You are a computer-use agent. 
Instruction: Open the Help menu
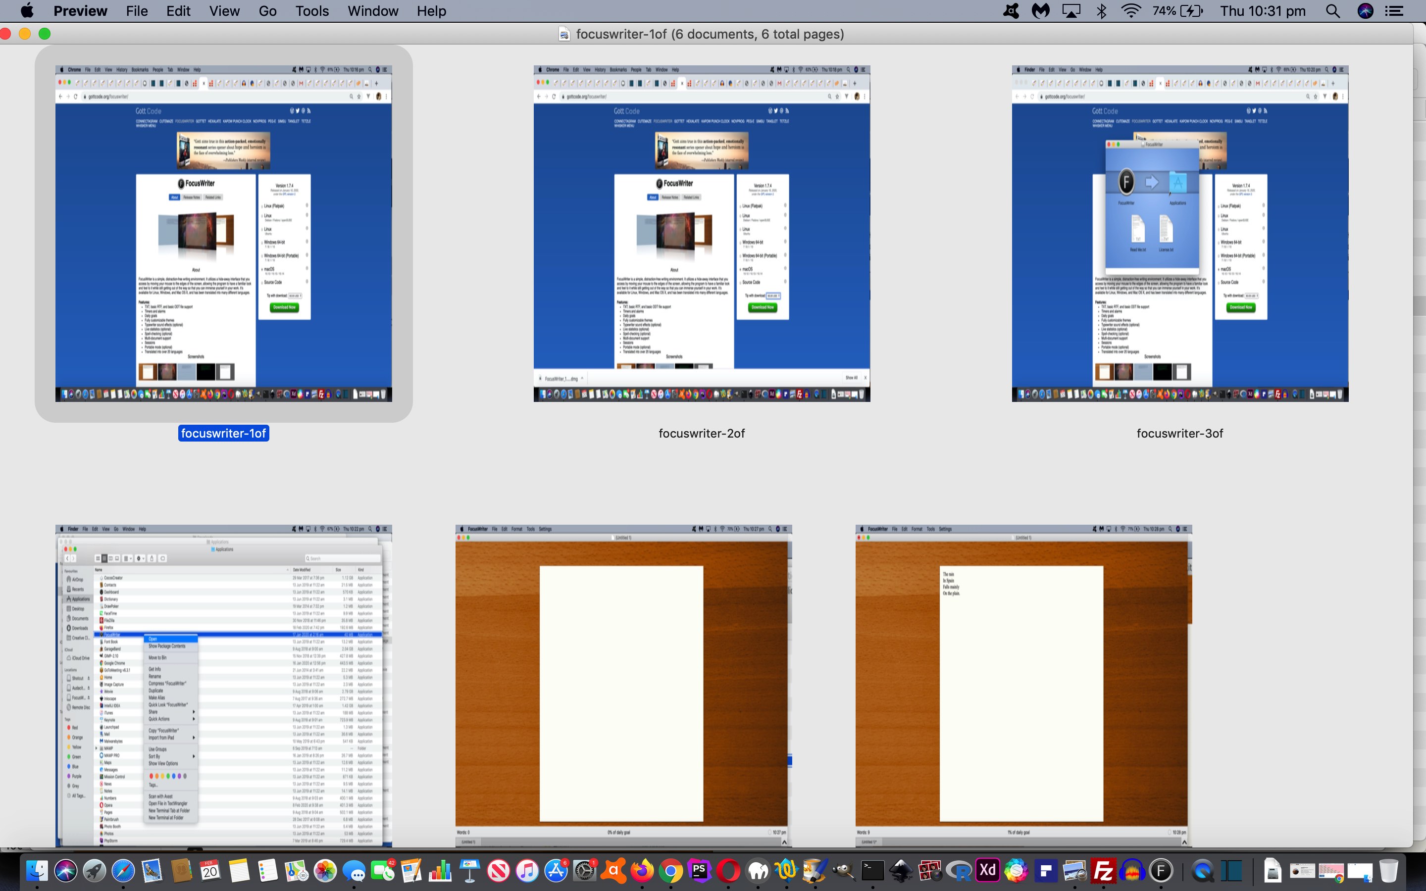coord(431,10)
